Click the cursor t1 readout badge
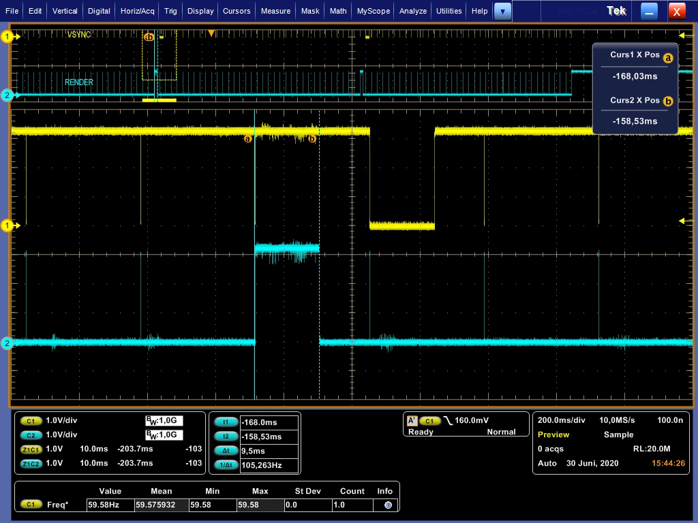Screen dimensions: 698x523 (x=226, y=422)
